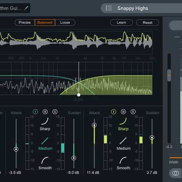The height and width of the screenshot is (182, 182).
Task: Click the Width label
Action: (174, 162)
